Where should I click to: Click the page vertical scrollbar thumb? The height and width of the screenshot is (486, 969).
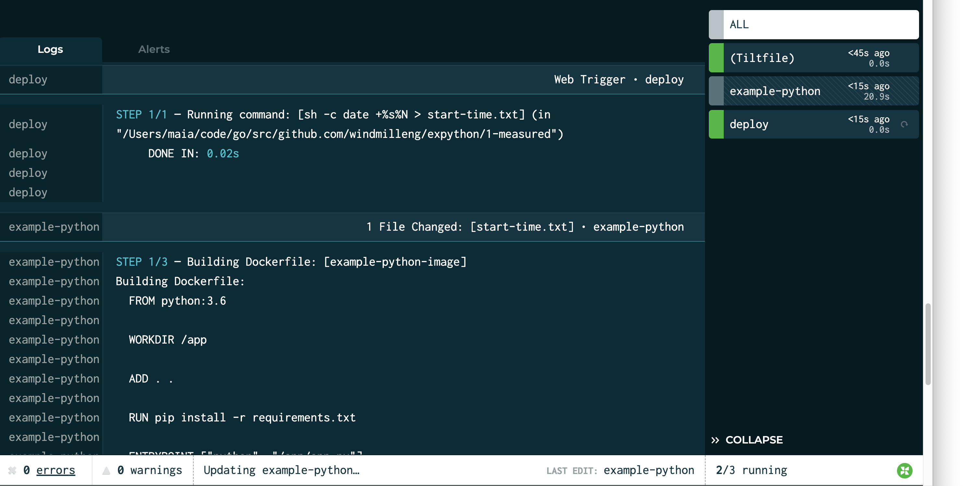coord(927,344)
